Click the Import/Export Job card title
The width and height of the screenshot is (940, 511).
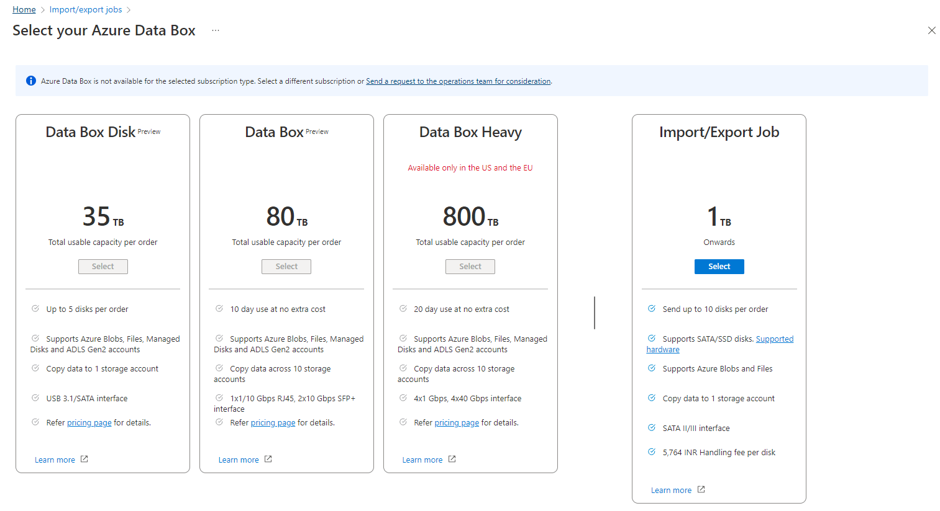pos(719,132)
